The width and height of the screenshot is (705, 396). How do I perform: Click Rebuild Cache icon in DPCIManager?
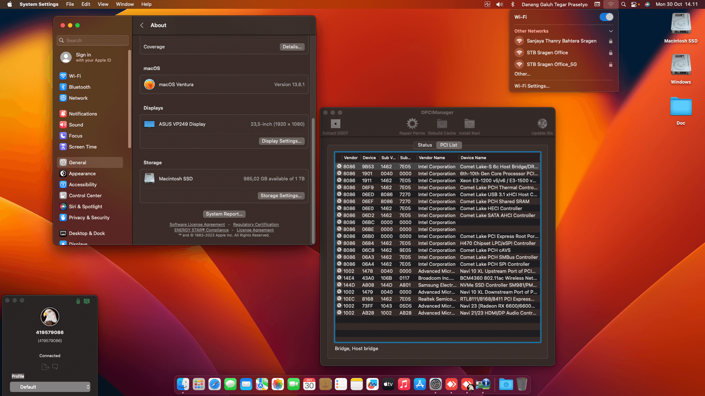pyautogui.click(x=442, y=124)
